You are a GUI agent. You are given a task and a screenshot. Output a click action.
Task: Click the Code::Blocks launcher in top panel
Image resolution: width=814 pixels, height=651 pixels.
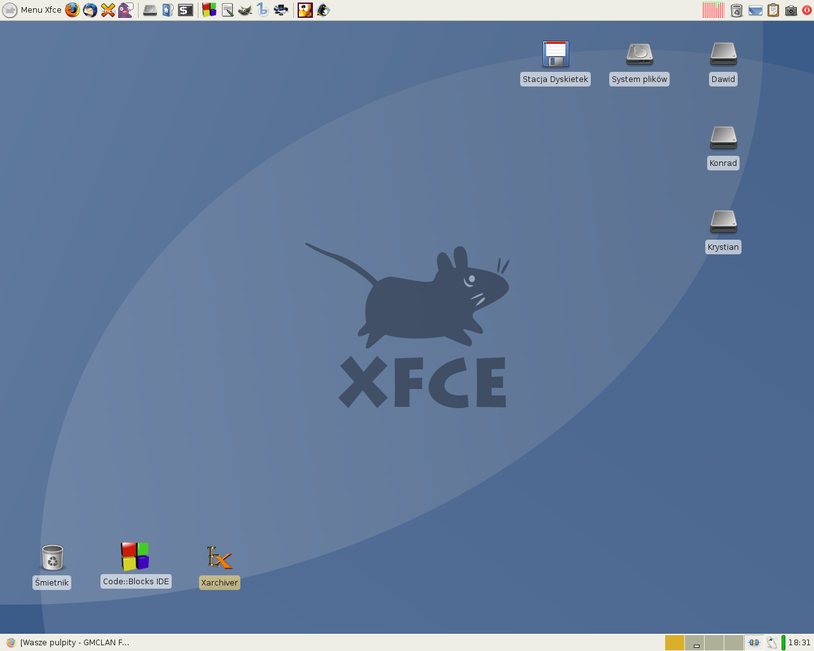[209, 10]
